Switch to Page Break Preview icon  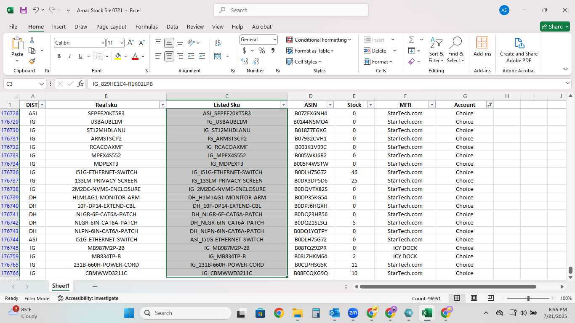click(491, 298)
